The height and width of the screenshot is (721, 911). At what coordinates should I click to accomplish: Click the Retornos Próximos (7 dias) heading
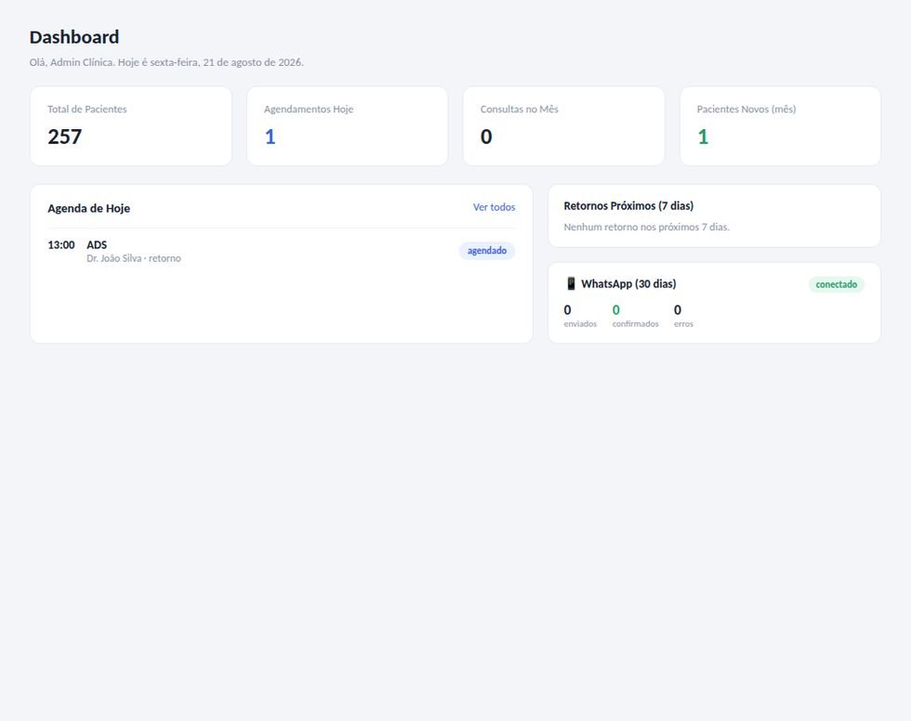(628, 206)
